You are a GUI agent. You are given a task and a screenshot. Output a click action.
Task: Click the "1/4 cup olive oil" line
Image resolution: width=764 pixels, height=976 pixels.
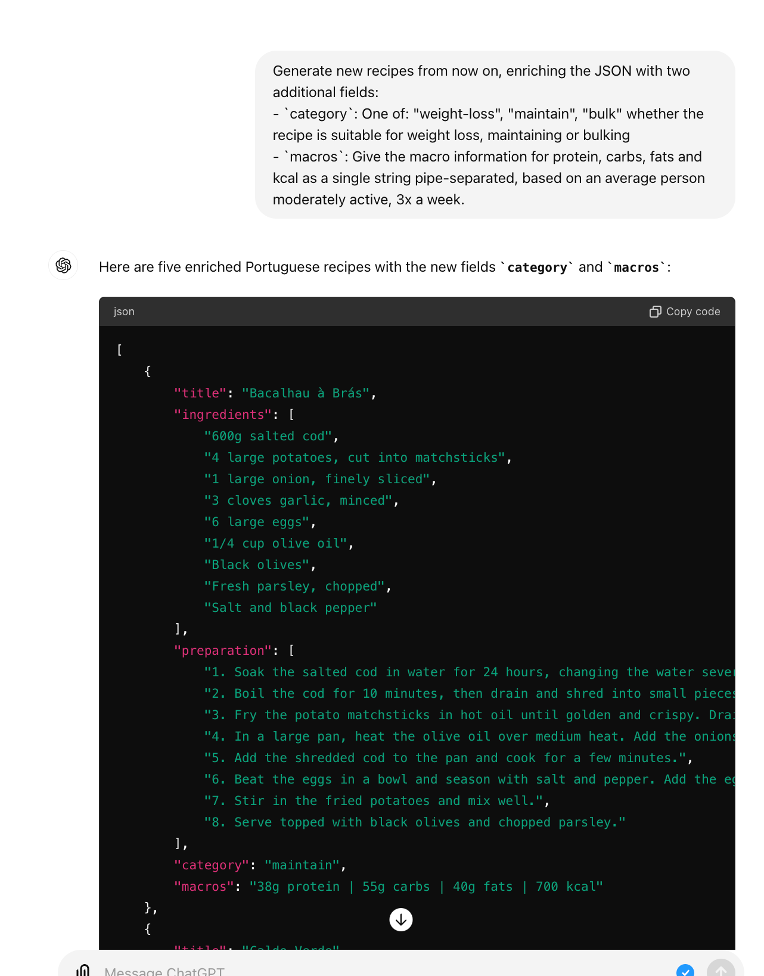coord(276,543)
